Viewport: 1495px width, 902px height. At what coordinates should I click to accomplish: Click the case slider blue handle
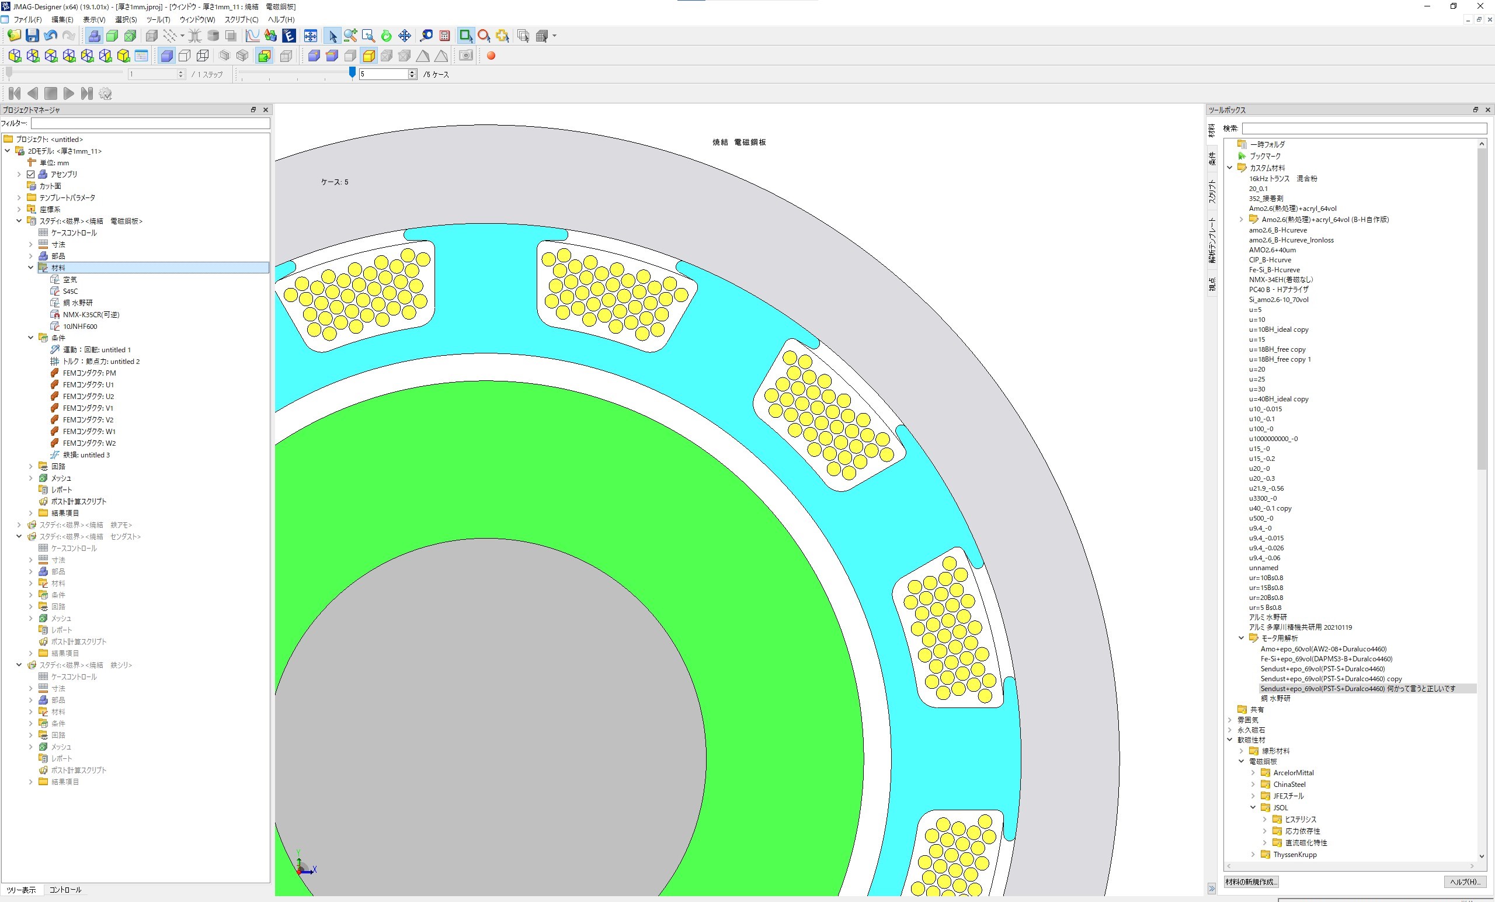tap(352, 73)
